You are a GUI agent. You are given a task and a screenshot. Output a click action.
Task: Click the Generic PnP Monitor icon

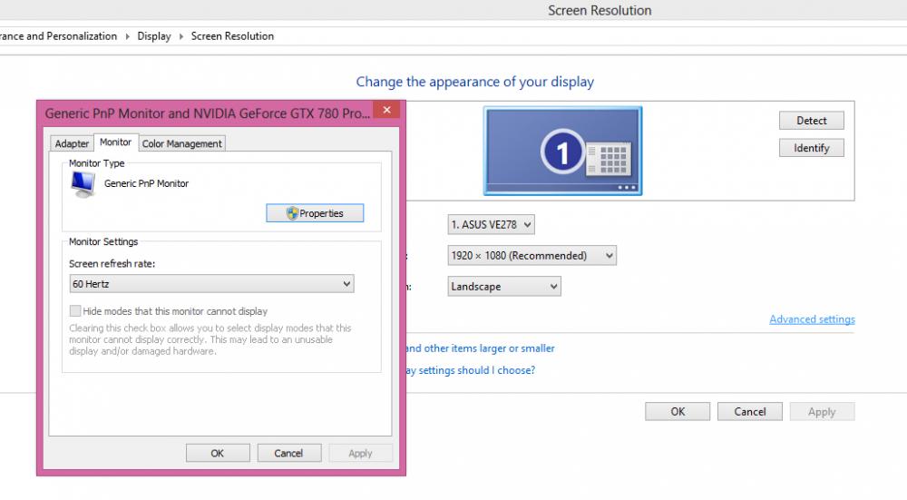[83, 184]
